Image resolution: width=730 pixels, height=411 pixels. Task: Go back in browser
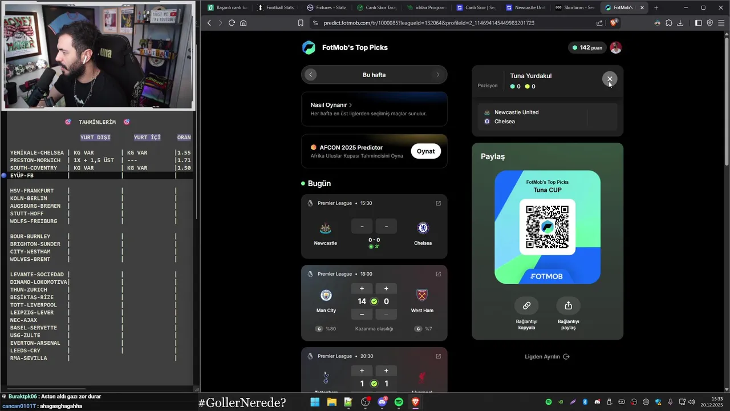(209, 23)
